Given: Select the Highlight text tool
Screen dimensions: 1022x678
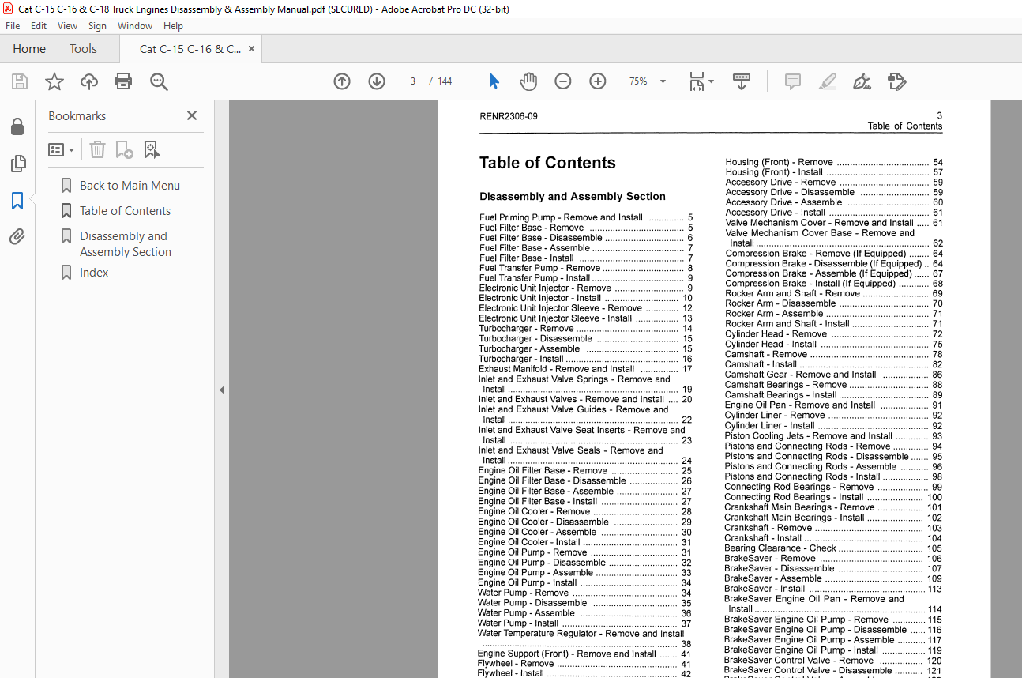Looking at the screenshot, I should (828, 81).
